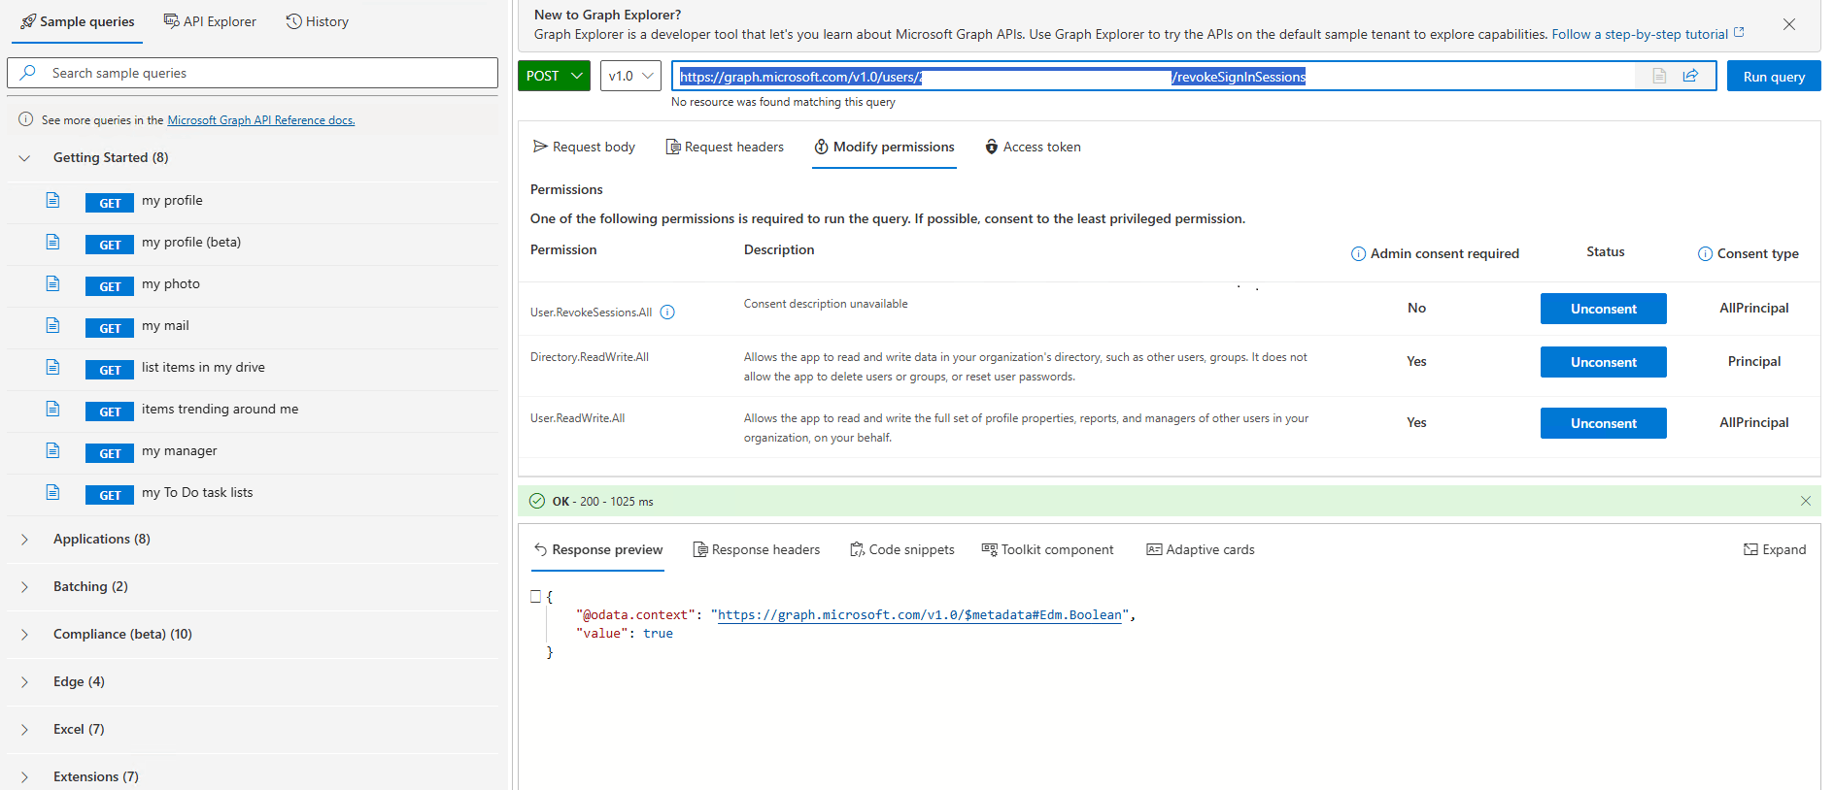Open the document icon beside 'my profile (beta)'
Viewport: 1834px width, 790px height.
click(52, 242)
